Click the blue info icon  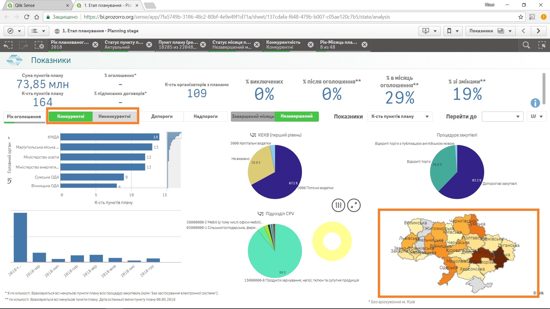coord(535,103)
